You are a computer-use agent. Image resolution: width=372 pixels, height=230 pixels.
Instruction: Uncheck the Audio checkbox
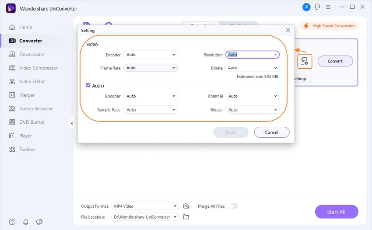[x=88, y=86]
